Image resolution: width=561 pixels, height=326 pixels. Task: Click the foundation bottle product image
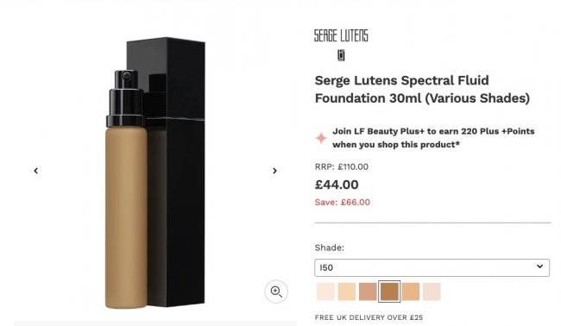pos(155,172)
